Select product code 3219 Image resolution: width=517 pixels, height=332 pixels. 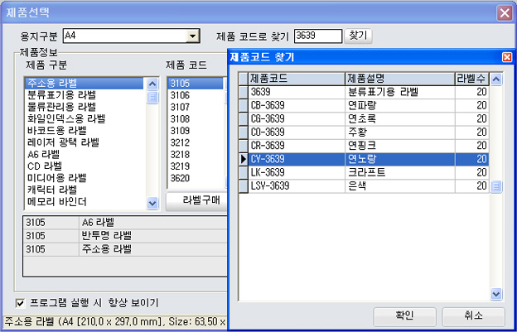pos(195,166)
